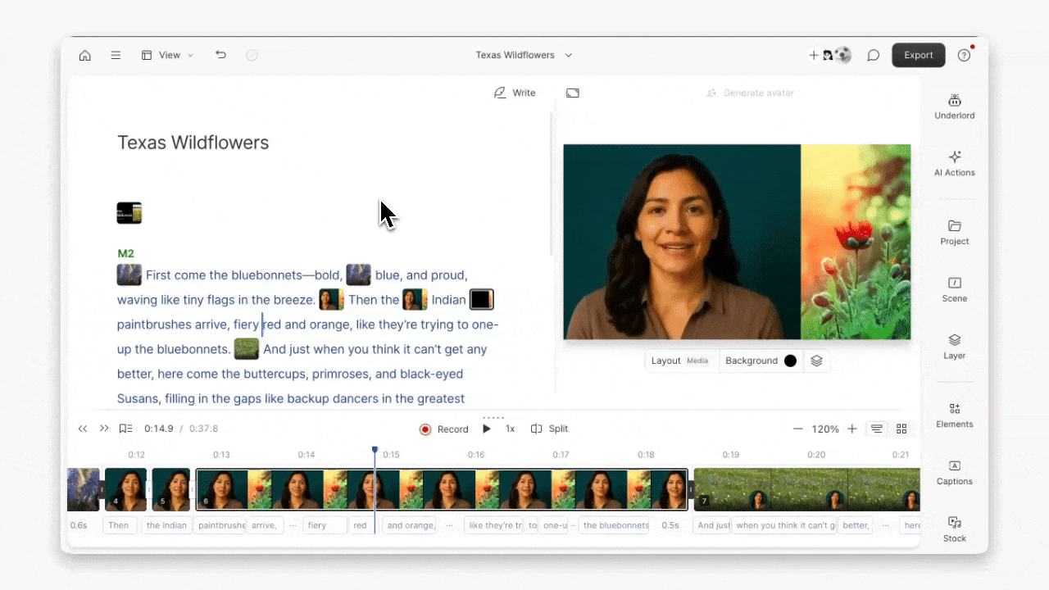Open the AI Actions panel
Viewport: 1049px width, 590px height.
point(955,163)
